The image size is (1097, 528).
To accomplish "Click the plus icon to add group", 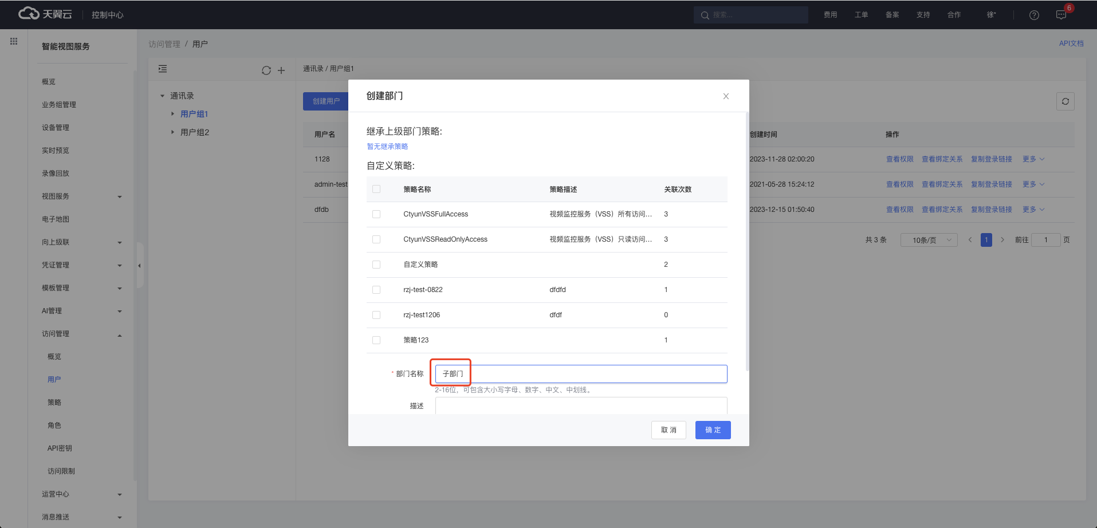I will click(281, 70).
